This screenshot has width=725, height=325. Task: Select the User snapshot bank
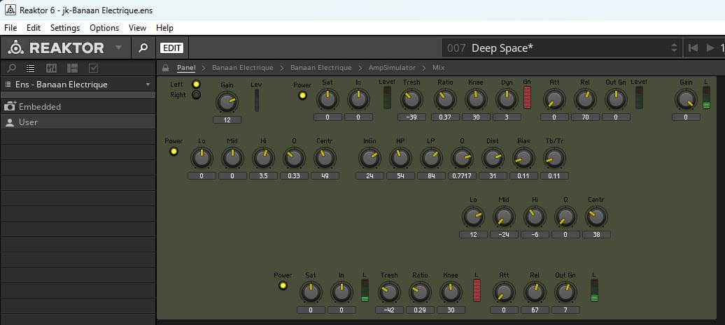[x=78, y=122]
